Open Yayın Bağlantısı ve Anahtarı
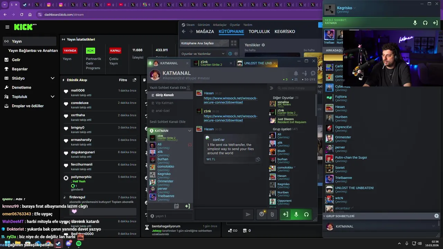The width and height of the screenshot is (443, 249). pos(33,50)
